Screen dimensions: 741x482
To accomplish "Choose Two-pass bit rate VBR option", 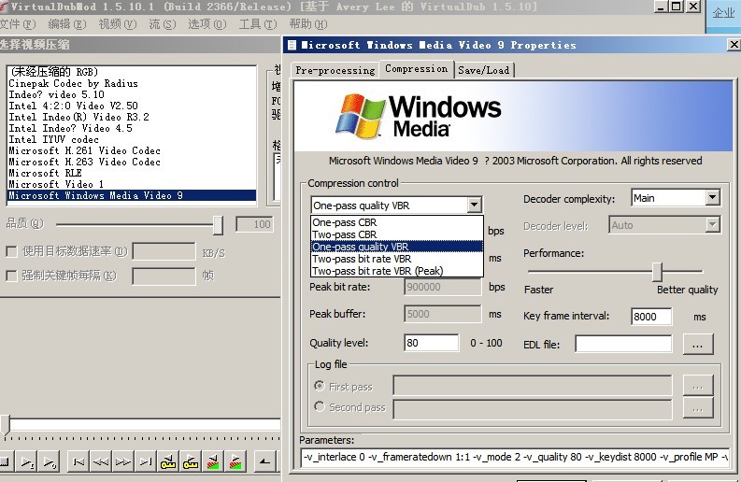I will tap(397, 259).
